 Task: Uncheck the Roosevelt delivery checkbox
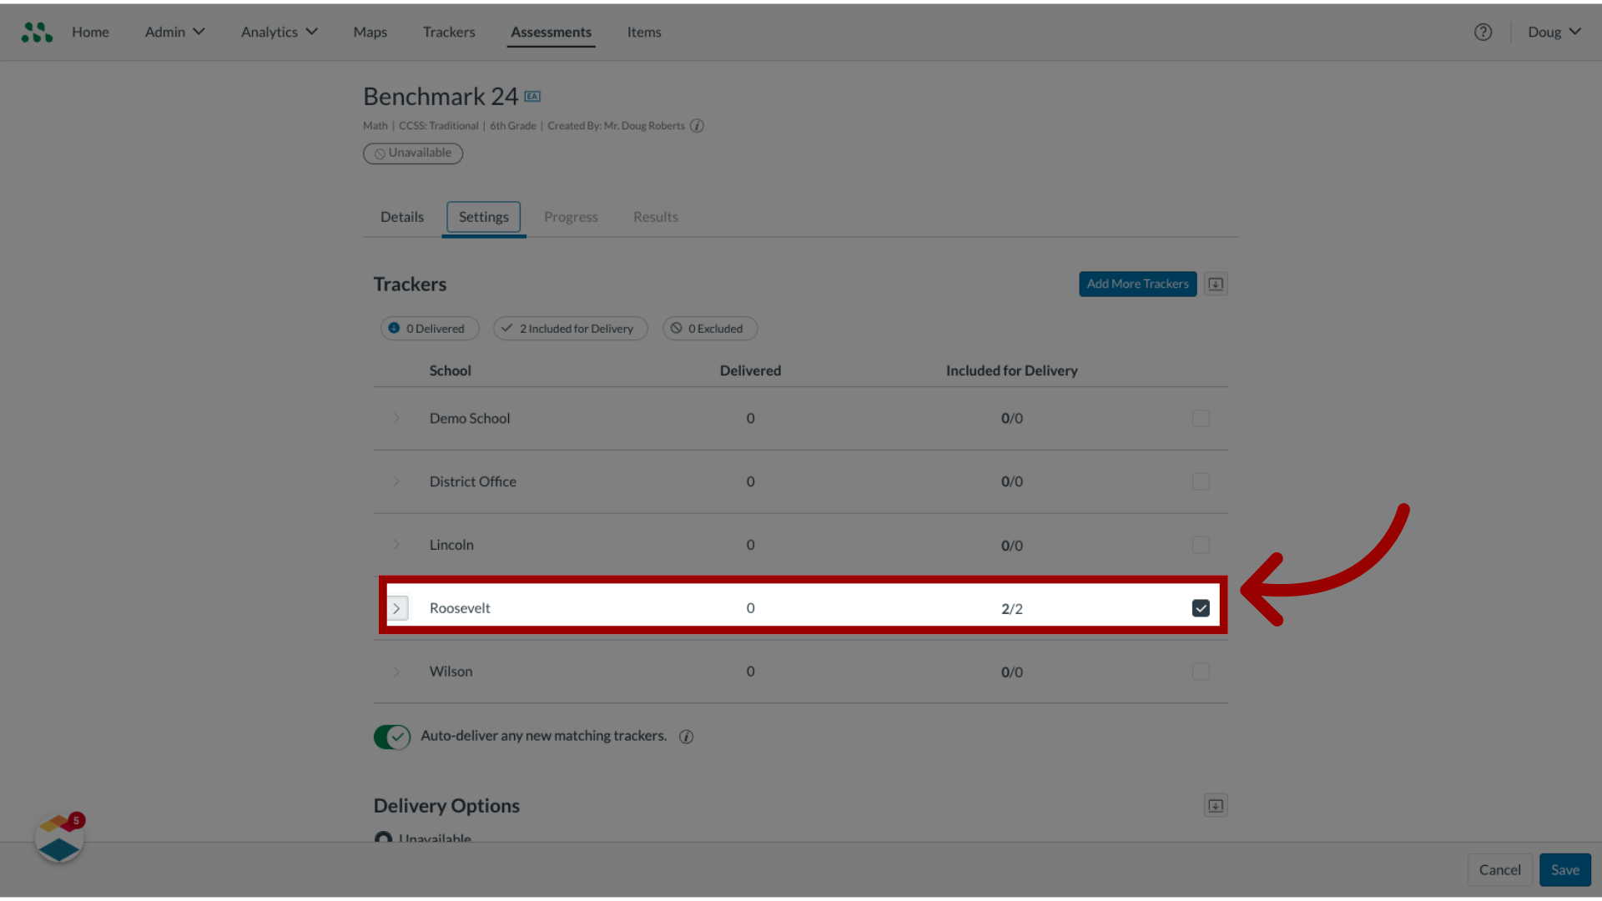[x=1201, y=608]
